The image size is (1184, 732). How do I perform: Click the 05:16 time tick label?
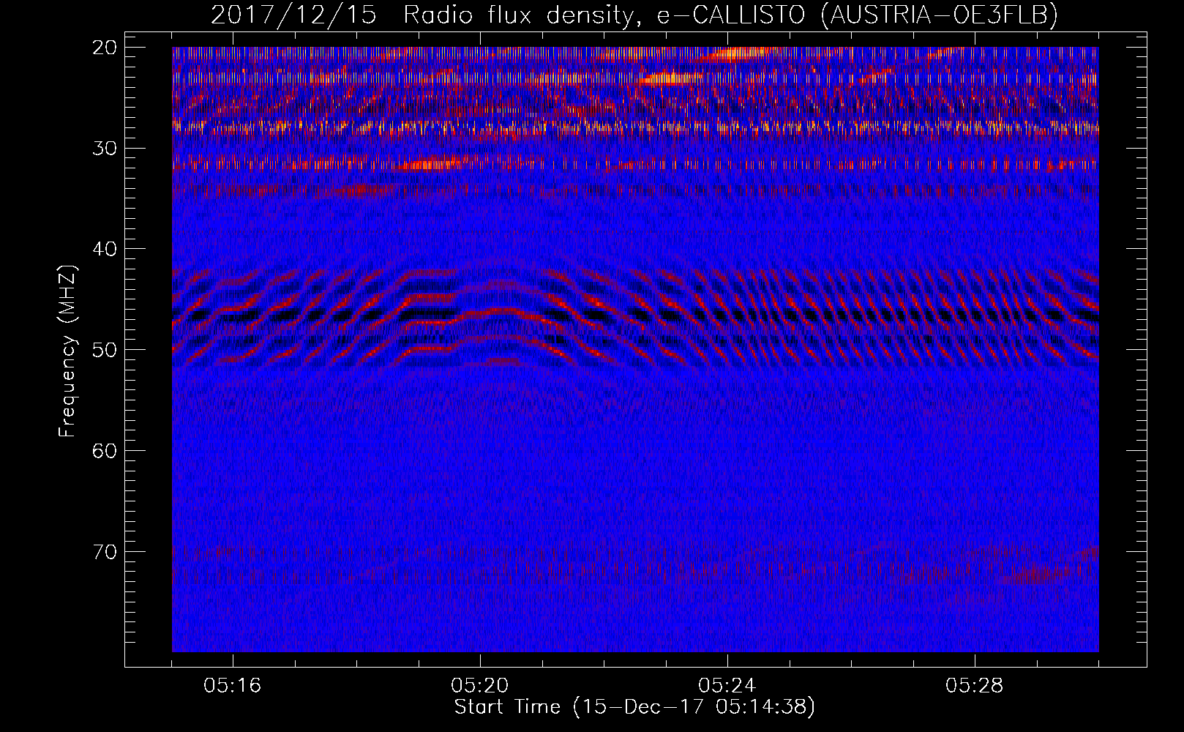[233, 686]
